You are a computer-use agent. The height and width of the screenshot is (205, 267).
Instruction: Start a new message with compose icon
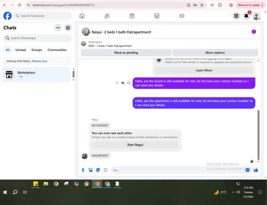point(68,28)
